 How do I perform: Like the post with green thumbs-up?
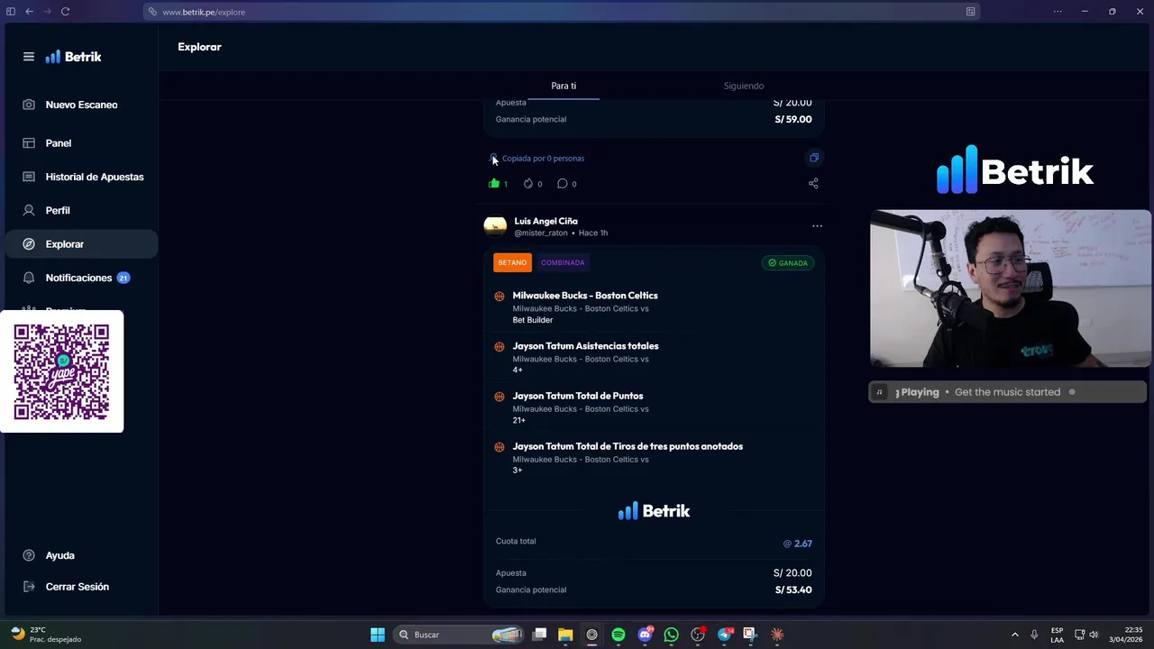tap(494, 184)
